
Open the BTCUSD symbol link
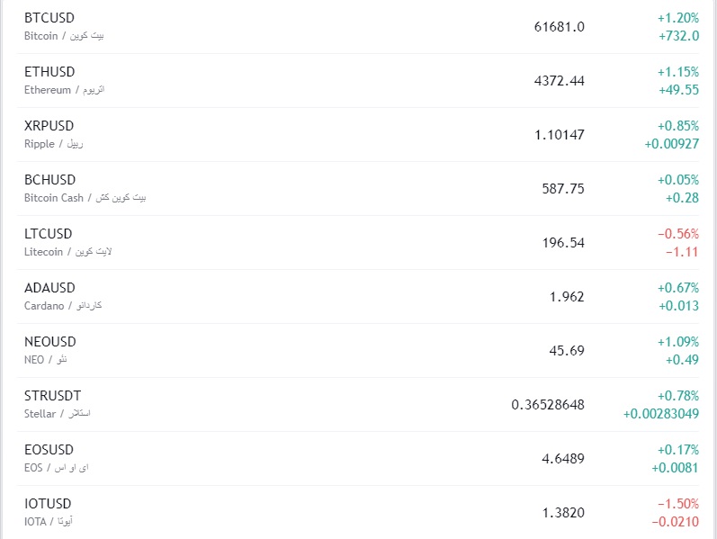click(x=49, y=18)
